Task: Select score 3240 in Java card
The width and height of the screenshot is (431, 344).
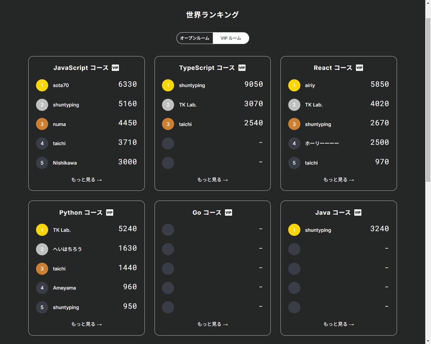Action: pos(380,229)
